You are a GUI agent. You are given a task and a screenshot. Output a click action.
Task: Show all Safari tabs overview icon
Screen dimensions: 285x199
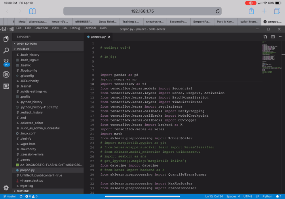pyautogui.click(x=277, y=11)
